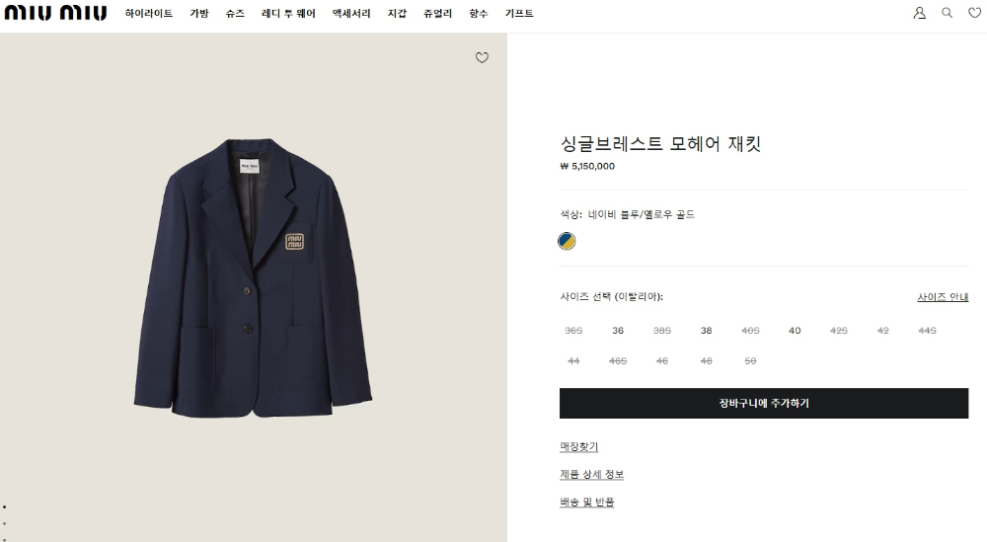Open wishlist heart in header

coord(974,13)
